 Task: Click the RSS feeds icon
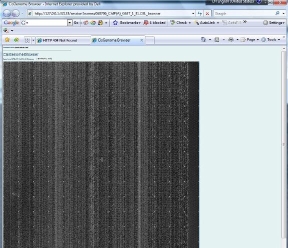(216, 39)
